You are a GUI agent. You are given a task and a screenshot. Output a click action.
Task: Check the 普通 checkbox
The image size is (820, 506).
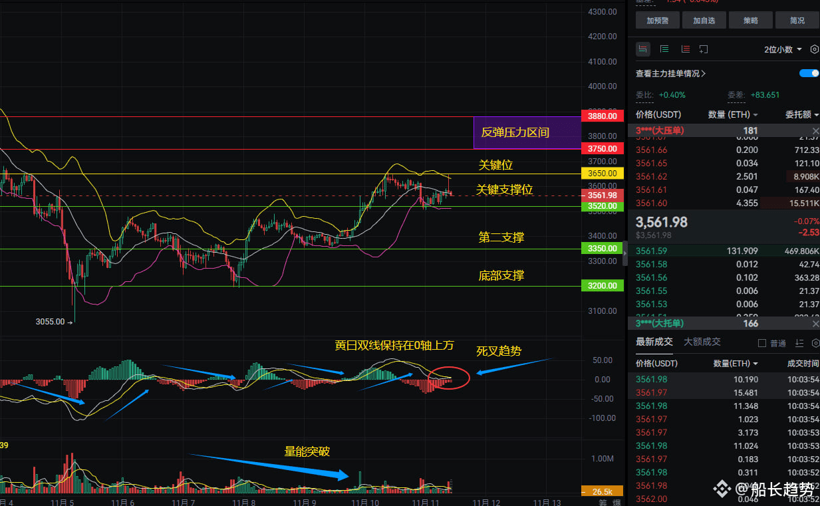(763, 343)
